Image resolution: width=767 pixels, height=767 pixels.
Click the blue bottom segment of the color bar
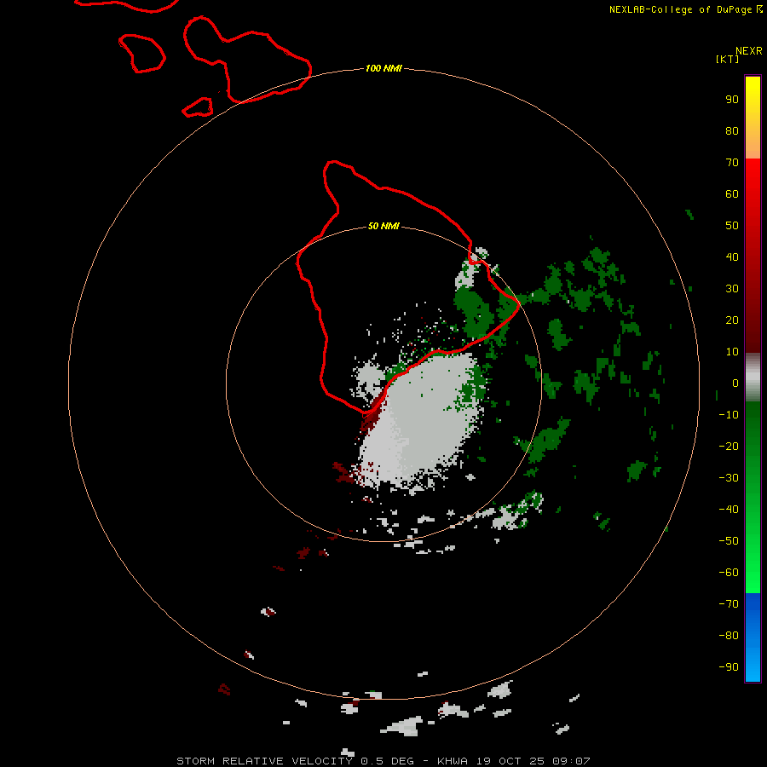753,637
